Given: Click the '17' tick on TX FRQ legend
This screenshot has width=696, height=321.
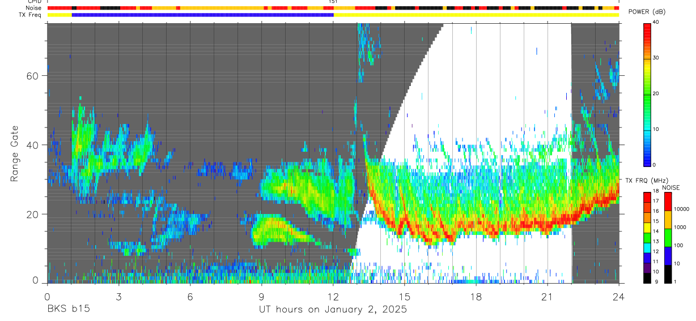Looking at the screenshot, I should click(x=656, y=201).
